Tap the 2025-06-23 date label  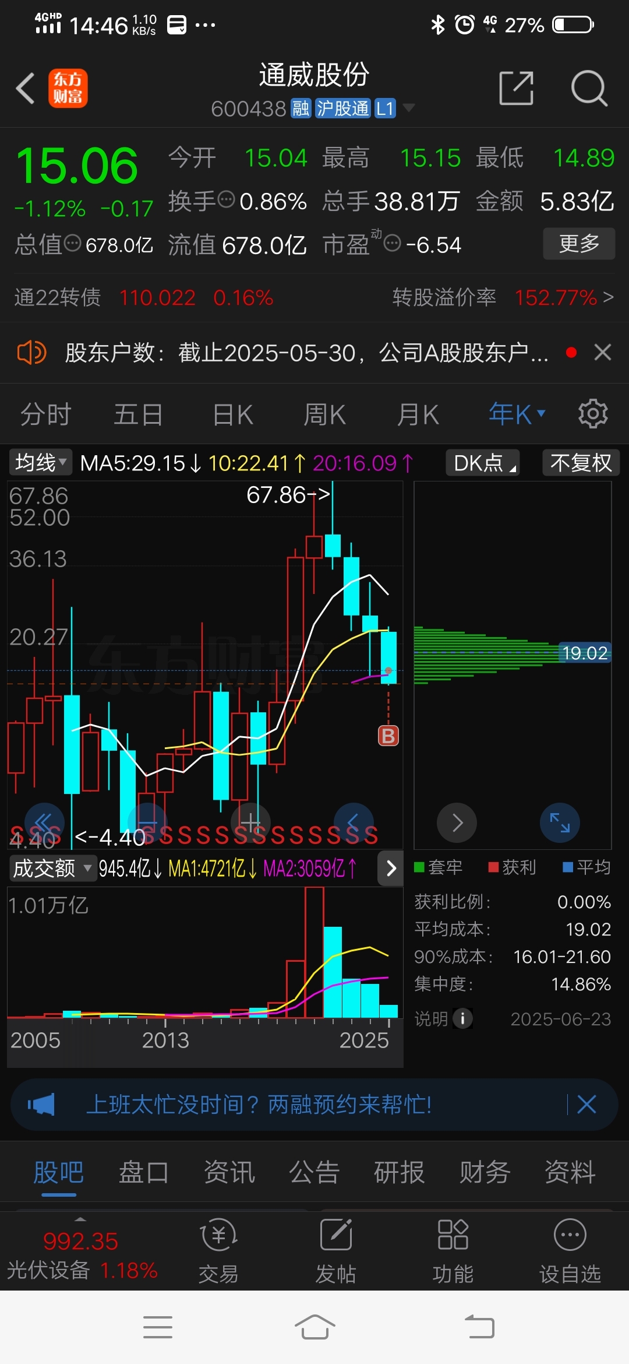(561, 1019)
